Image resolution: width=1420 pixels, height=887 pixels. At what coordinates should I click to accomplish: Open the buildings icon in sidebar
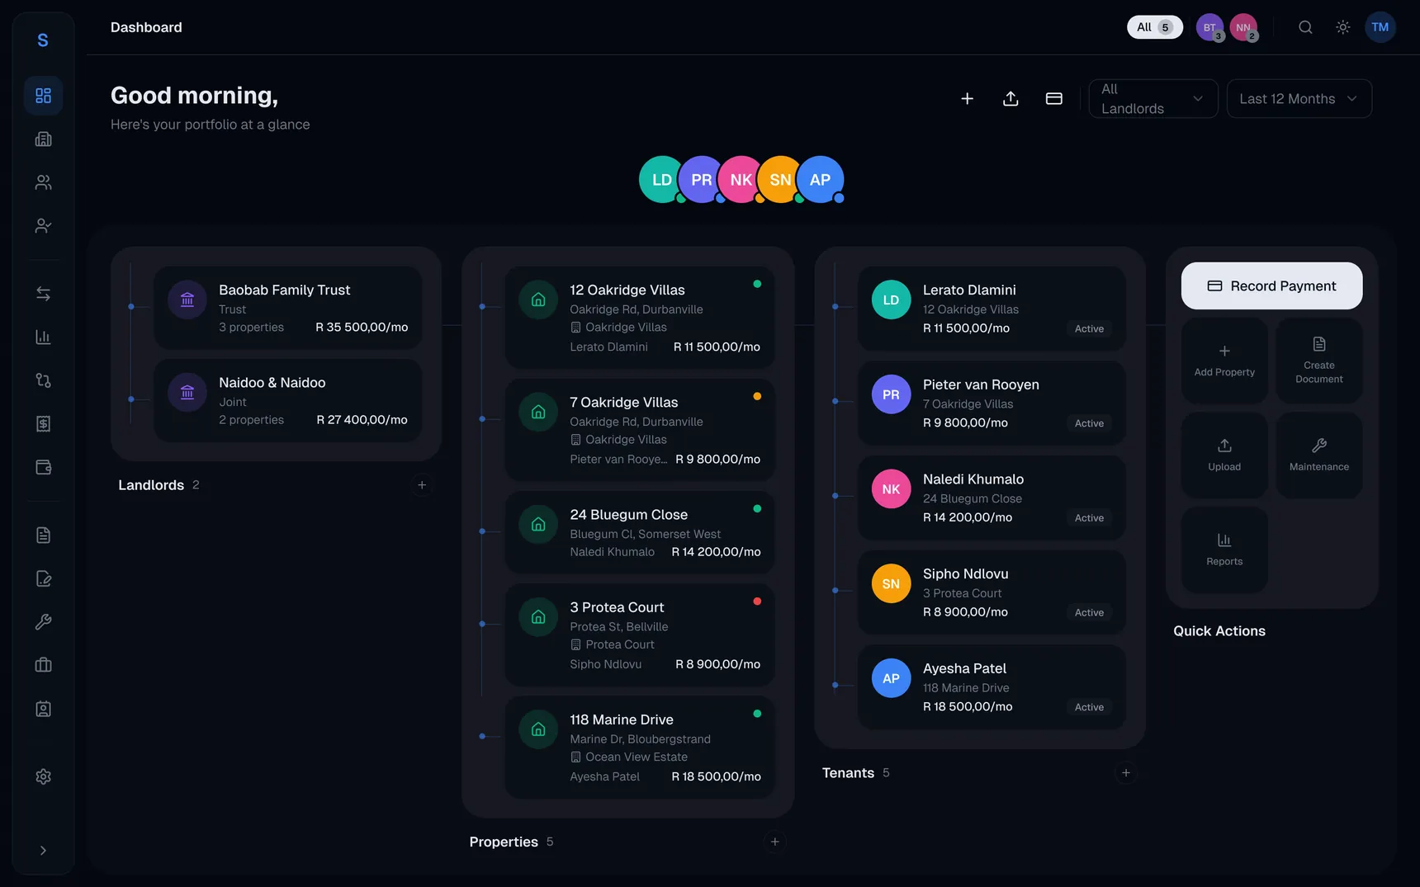tap(43, 139)
